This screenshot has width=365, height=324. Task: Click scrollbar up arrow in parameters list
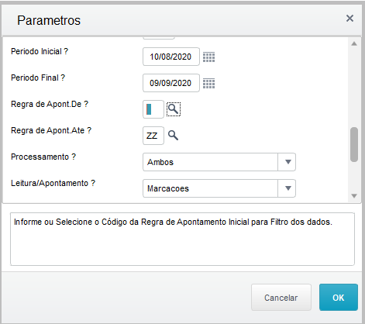tap(354, 43)
